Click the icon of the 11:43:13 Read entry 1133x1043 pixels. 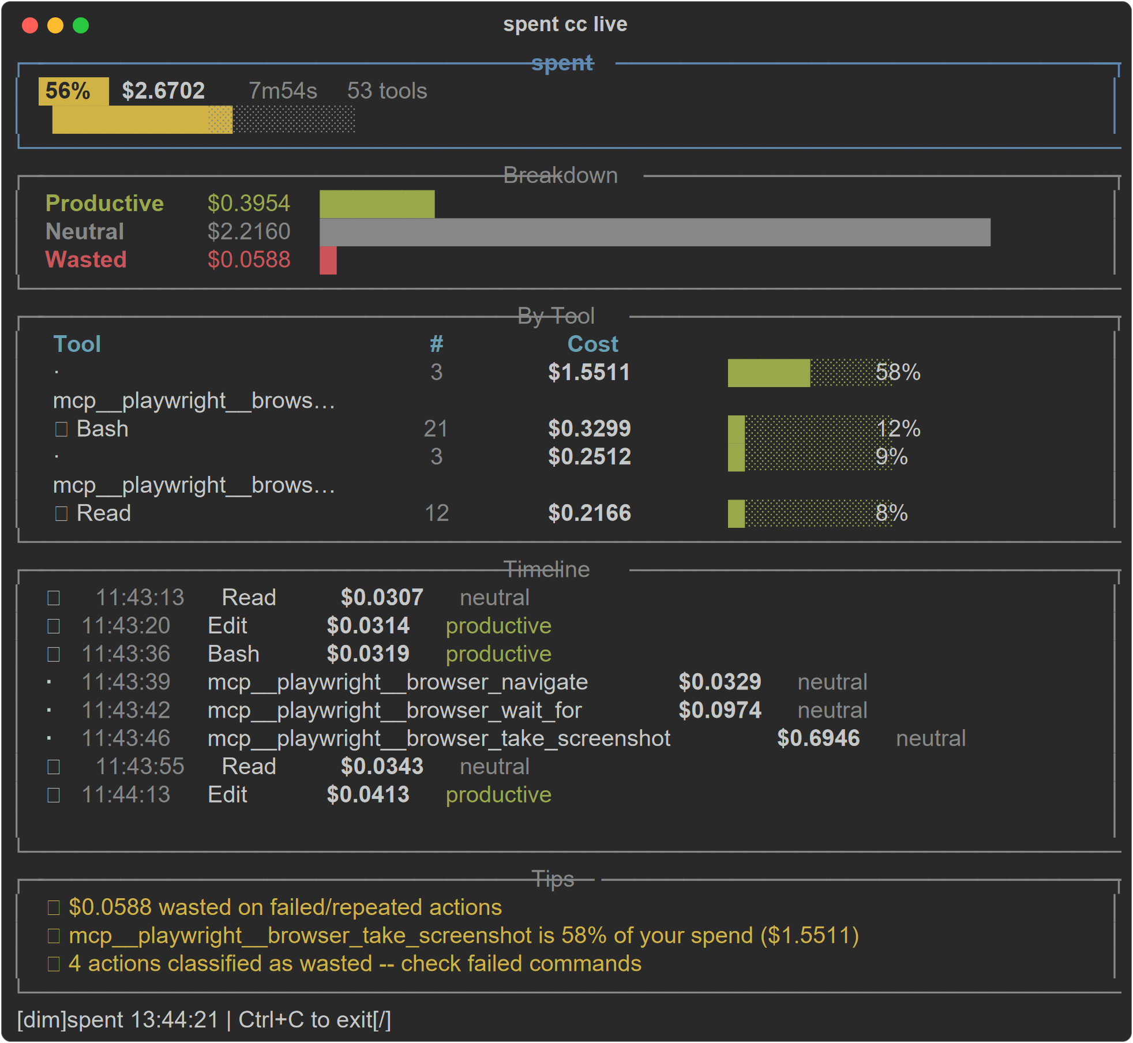(x=54, y=598)
